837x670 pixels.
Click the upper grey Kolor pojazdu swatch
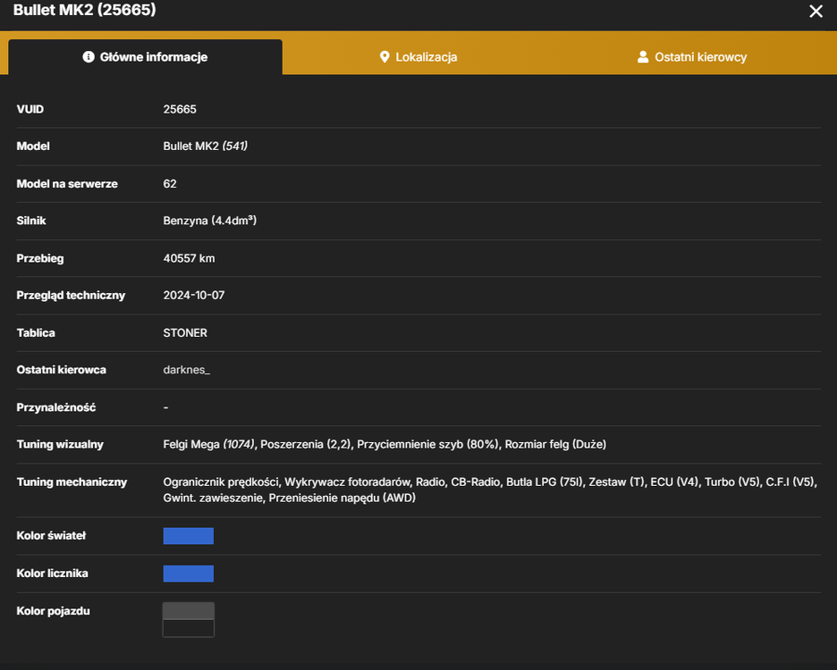189,611
